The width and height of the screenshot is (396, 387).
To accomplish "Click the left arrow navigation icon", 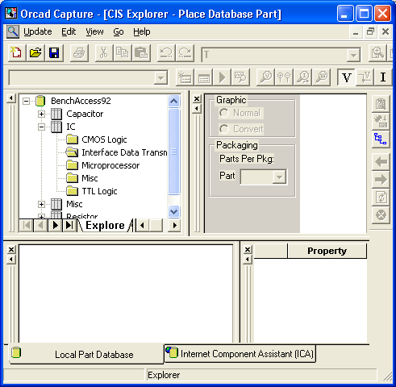I will [x=381, y=162].
